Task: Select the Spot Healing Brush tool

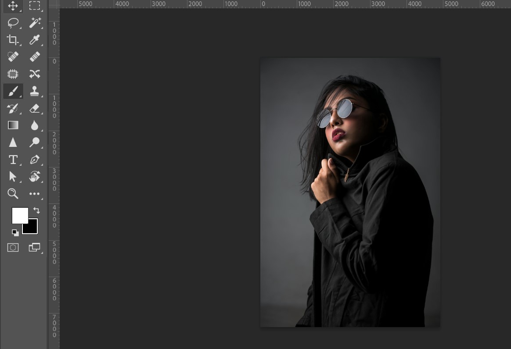Action: [13, 57]
